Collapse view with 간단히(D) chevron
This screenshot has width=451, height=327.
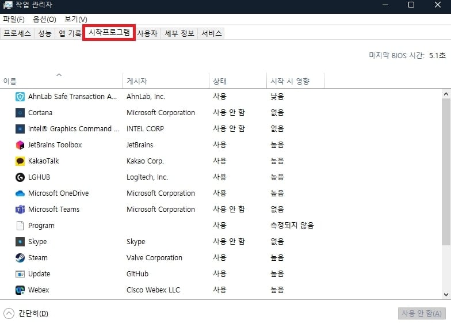9,313
